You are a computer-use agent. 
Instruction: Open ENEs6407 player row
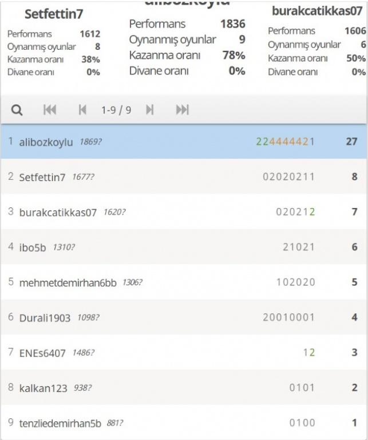click(x=42, y=353)
